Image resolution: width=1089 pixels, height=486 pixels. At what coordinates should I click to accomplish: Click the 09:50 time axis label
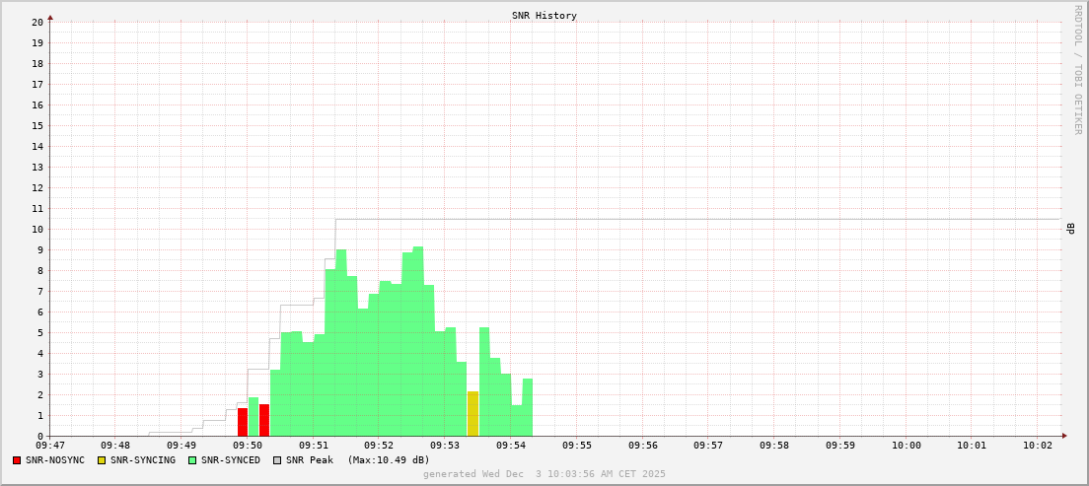click(247, 446)
